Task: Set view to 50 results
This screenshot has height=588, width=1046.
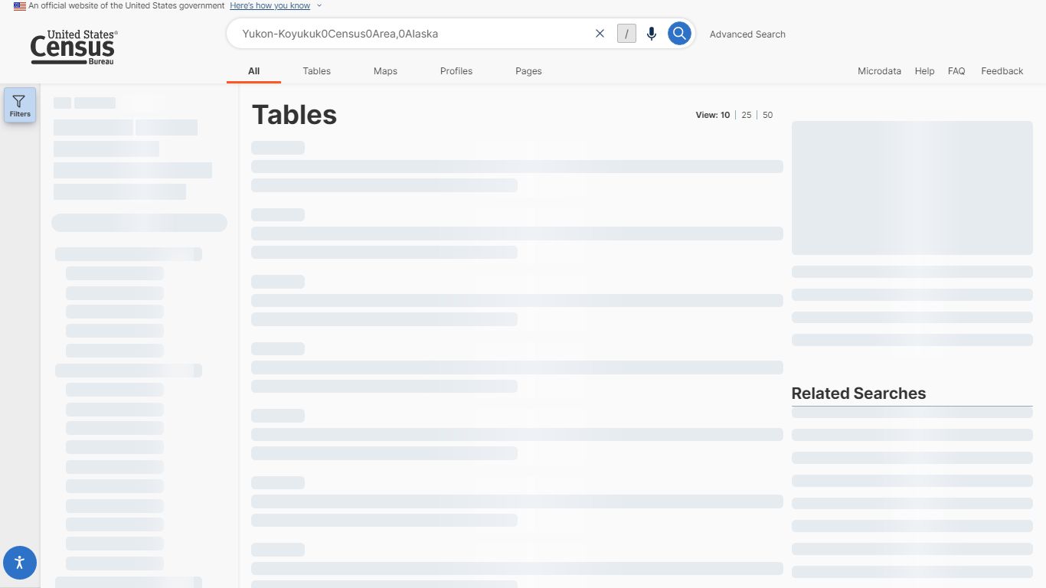Action: coord(767,115)
